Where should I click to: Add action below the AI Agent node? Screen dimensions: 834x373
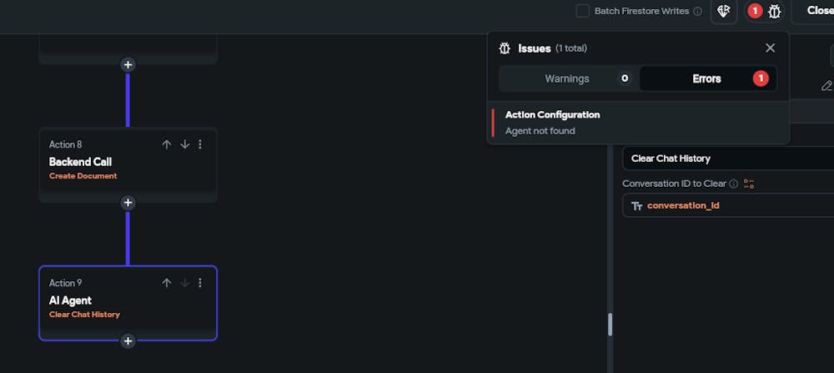tap(128, 341)
